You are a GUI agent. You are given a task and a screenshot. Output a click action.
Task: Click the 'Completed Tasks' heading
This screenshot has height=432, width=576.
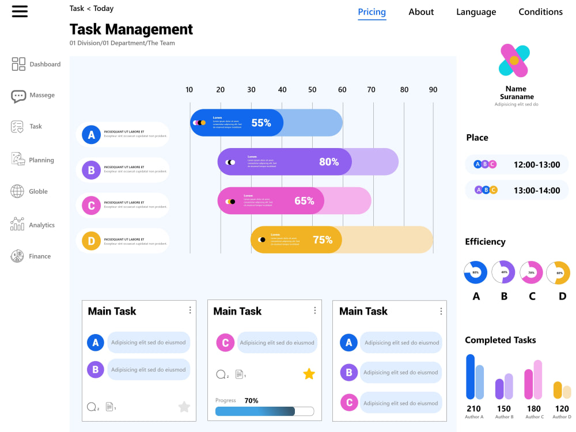[501, 340]
